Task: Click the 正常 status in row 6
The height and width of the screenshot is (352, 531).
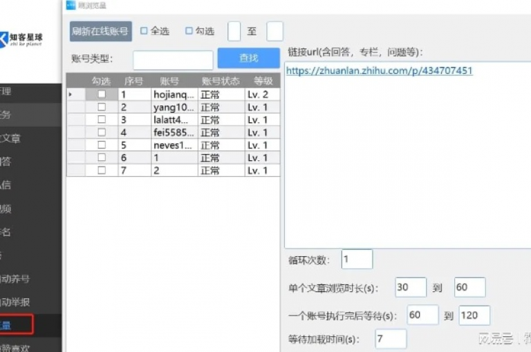Action: point(221,158)
